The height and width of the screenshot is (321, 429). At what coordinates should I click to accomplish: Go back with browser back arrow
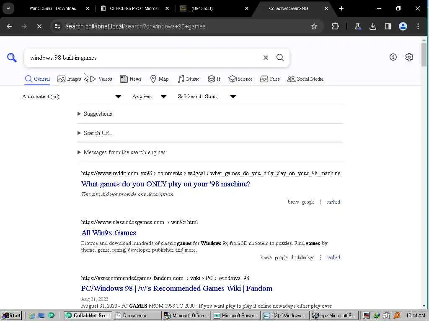coord(9,26)
